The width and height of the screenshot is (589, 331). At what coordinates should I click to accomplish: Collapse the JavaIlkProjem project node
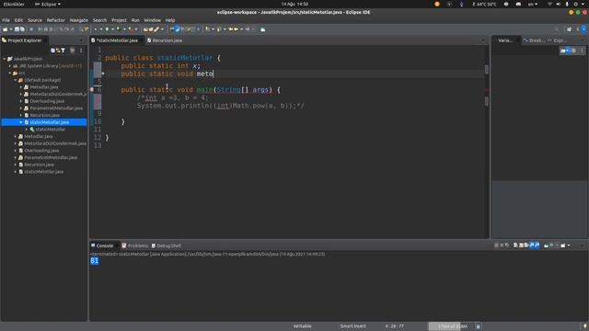click(x=5, y=59)
